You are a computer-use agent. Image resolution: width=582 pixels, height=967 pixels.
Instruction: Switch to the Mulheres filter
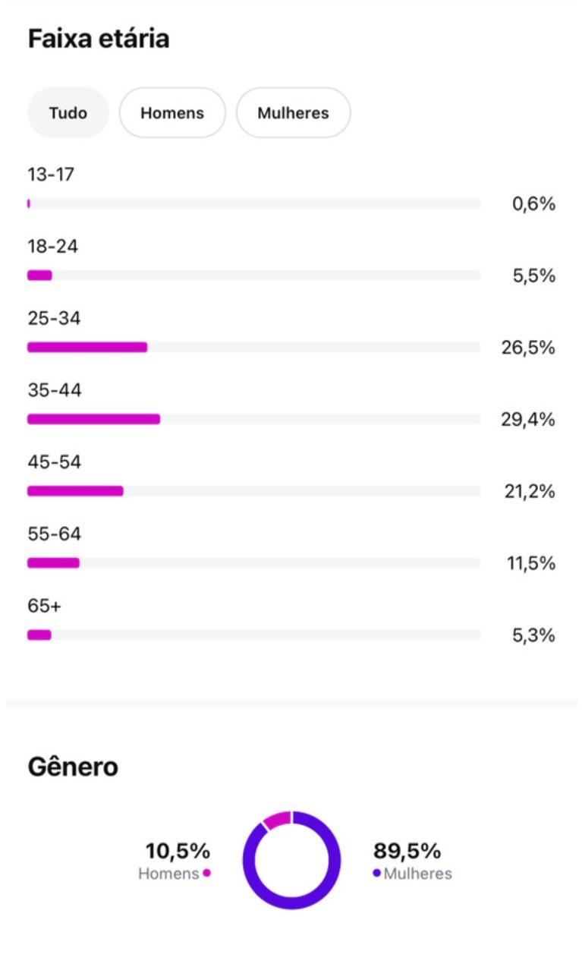[x=293, y=113]
